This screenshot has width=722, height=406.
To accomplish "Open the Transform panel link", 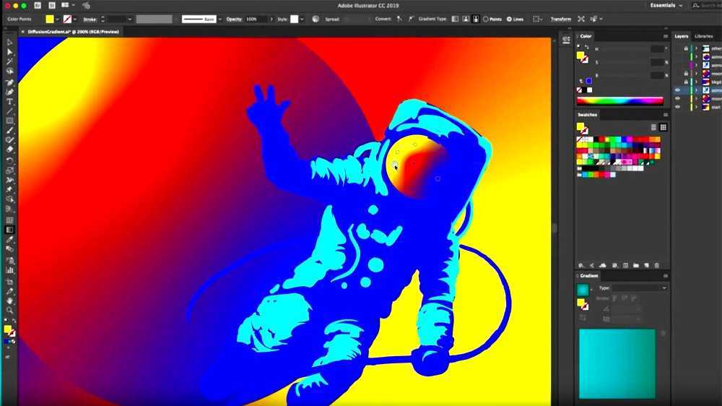I will pos(561,20).
